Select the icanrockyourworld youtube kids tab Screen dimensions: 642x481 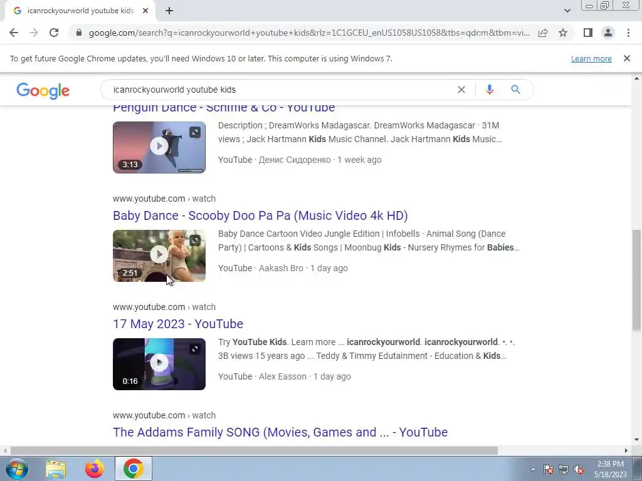pos(80,11)
